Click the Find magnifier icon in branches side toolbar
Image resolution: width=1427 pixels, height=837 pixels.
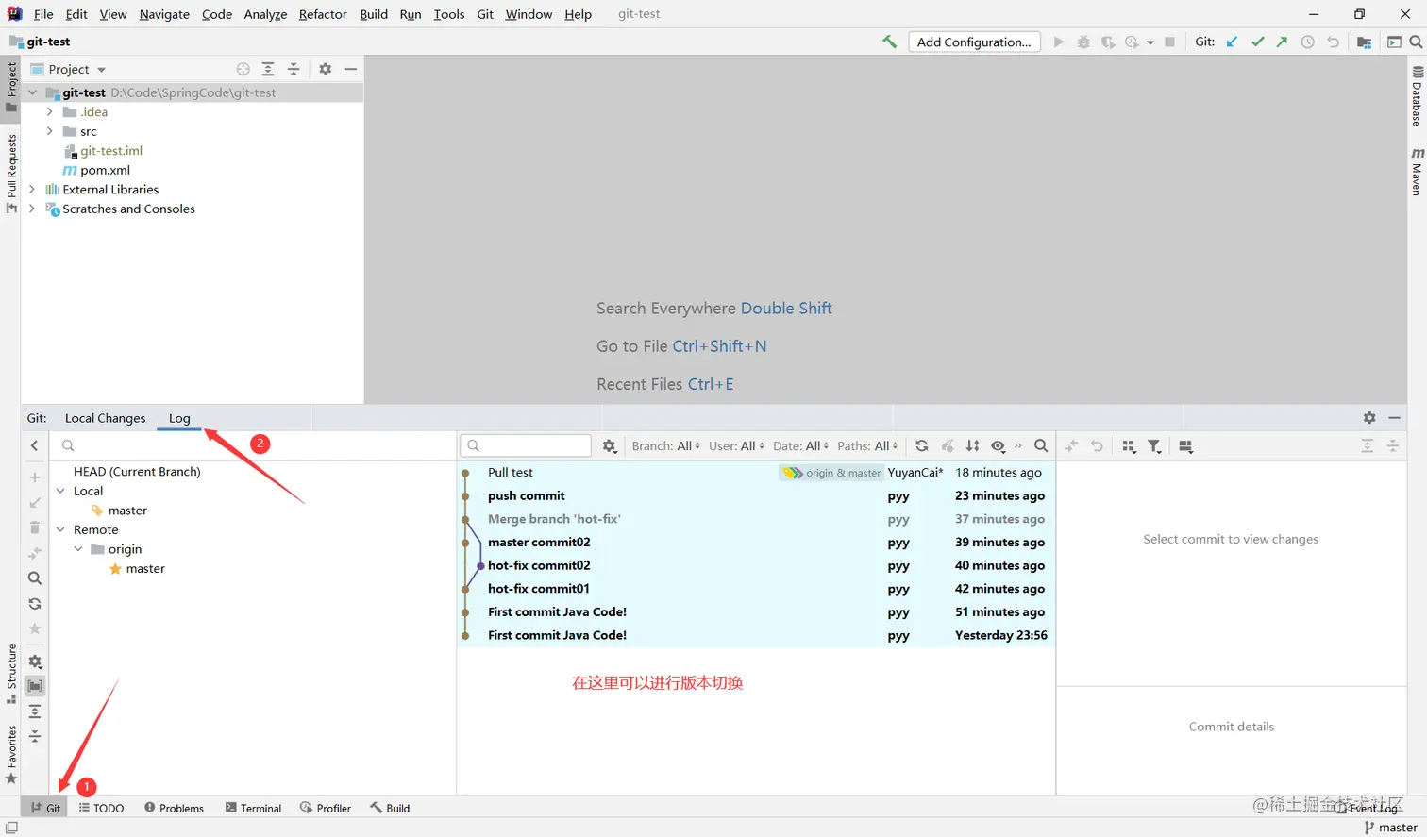tap(35, 578)
